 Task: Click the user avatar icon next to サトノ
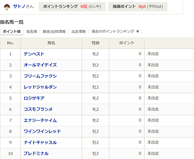point(7,7)
